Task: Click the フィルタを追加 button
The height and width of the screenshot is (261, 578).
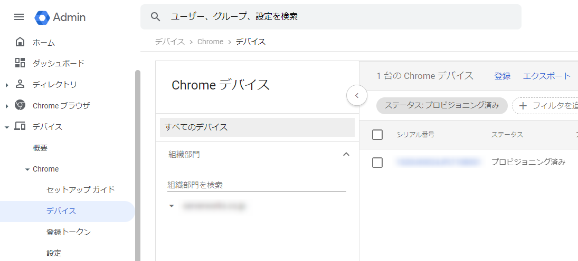Action: click(545, 106)
